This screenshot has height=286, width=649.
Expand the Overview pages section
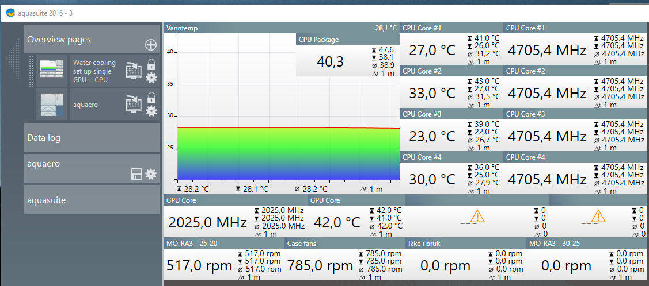(92, 39)
